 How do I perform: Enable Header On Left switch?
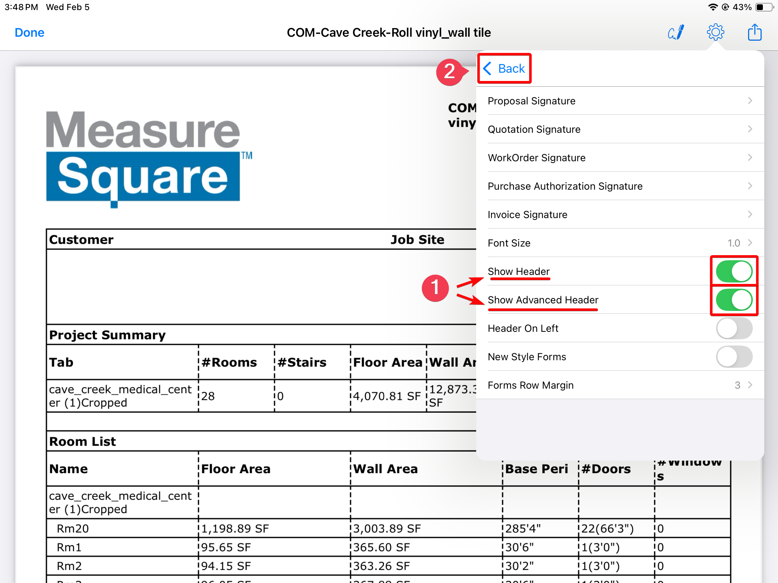(734, 328)
